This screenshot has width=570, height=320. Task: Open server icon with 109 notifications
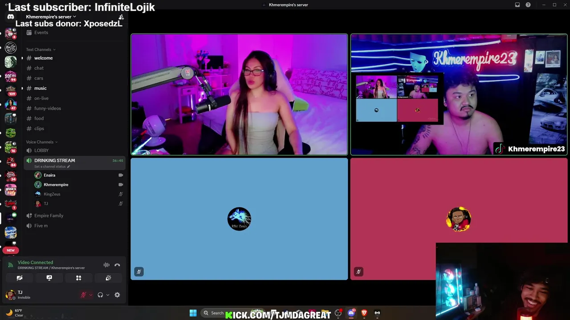click(11, 90)
